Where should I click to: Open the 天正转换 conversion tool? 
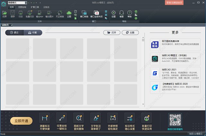tap(60, 13)
